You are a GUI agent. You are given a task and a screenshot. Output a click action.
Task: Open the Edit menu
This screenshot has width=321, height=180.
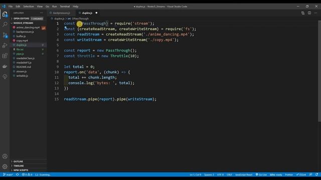point(18,6)
